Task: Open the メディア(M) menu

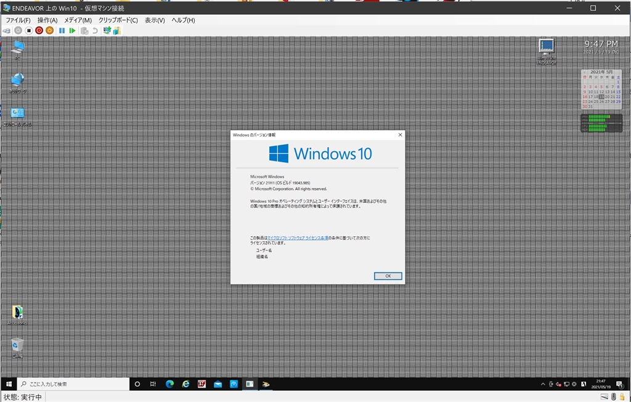Action: [x=78, y=20]
